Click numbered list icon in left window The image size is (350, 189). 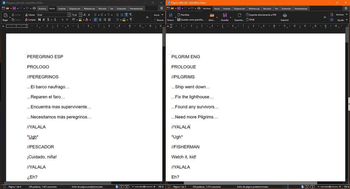point(102,15)
